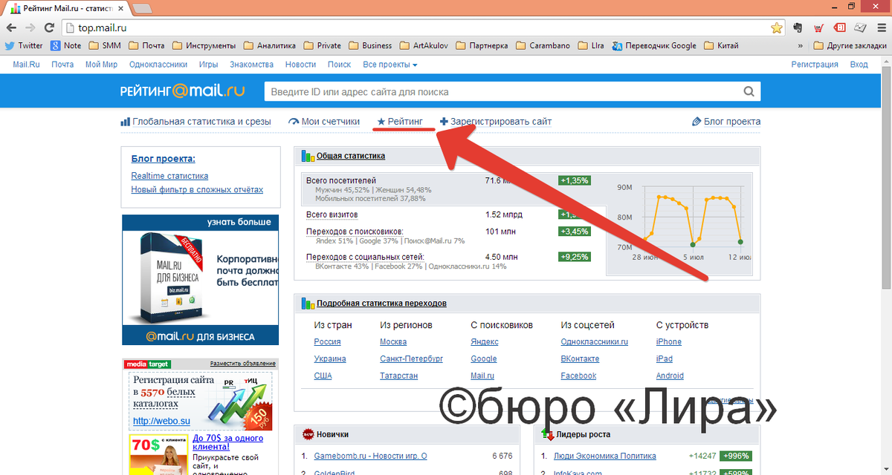Open the Китай bookmarks folder
892x475 pixels.
tap(722, 45)
